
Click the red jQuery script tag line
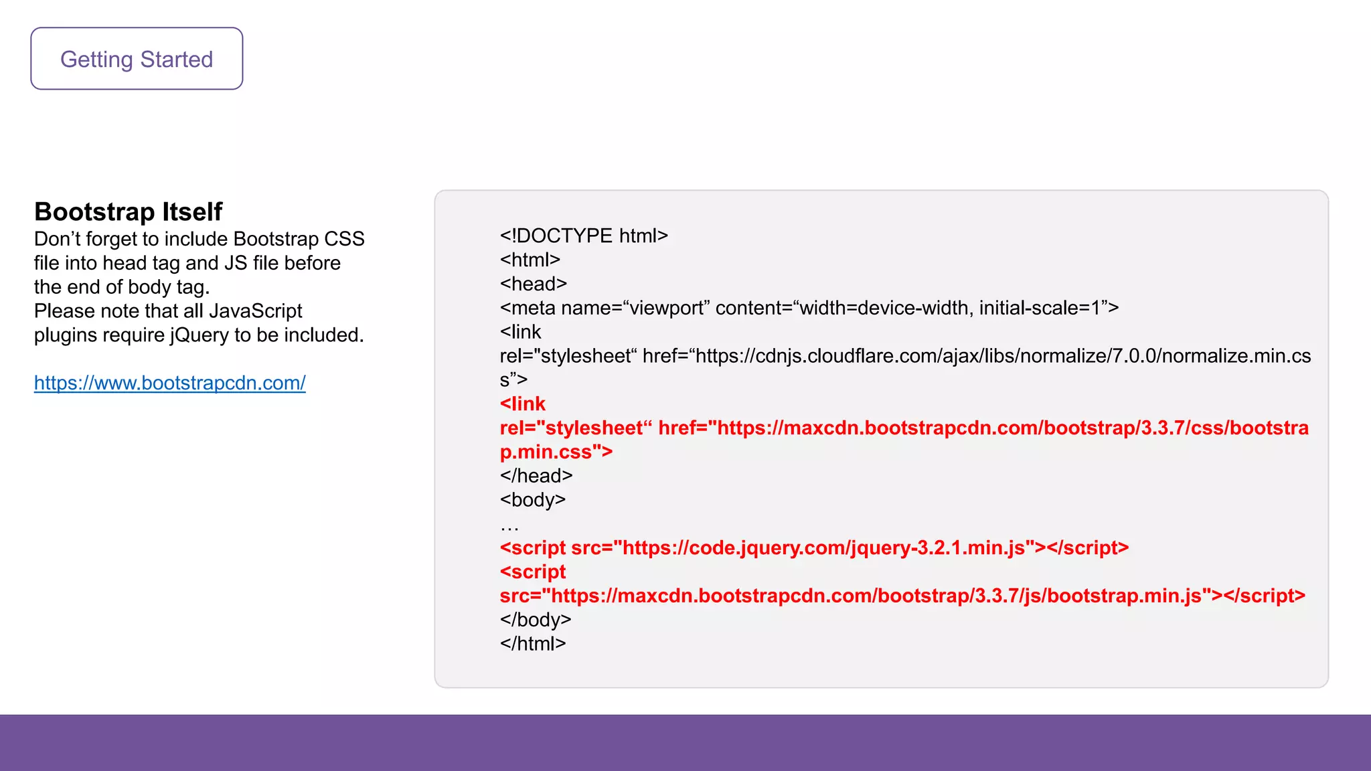pyautogui.click(x=813, y=547)
